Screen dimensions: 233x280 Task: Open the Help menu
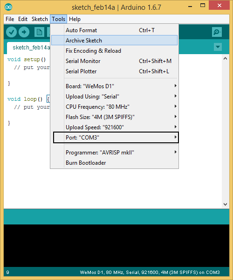pos(75,19)
